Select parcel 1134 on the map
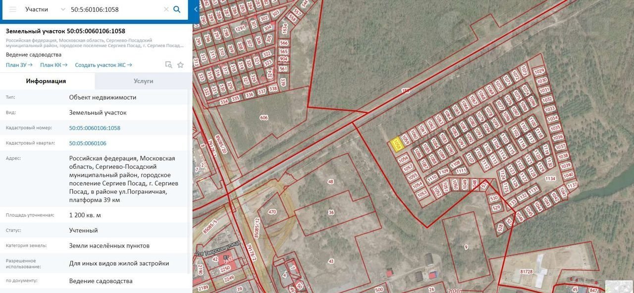This screenshot has width=634, height=293. point(550,179)
